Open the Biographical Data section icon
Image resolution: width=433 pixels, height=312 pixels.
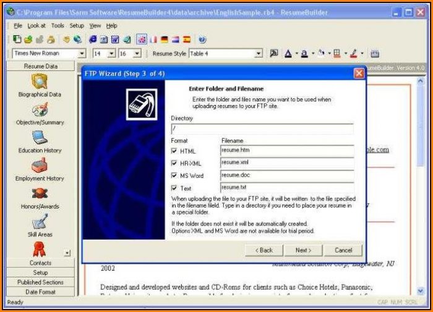point(40,82)
